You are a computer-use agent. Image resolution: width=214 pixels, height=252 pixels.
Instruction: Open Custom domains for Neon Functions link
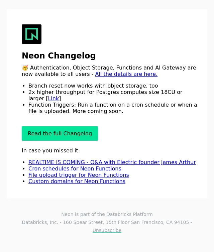click(77, 181)
